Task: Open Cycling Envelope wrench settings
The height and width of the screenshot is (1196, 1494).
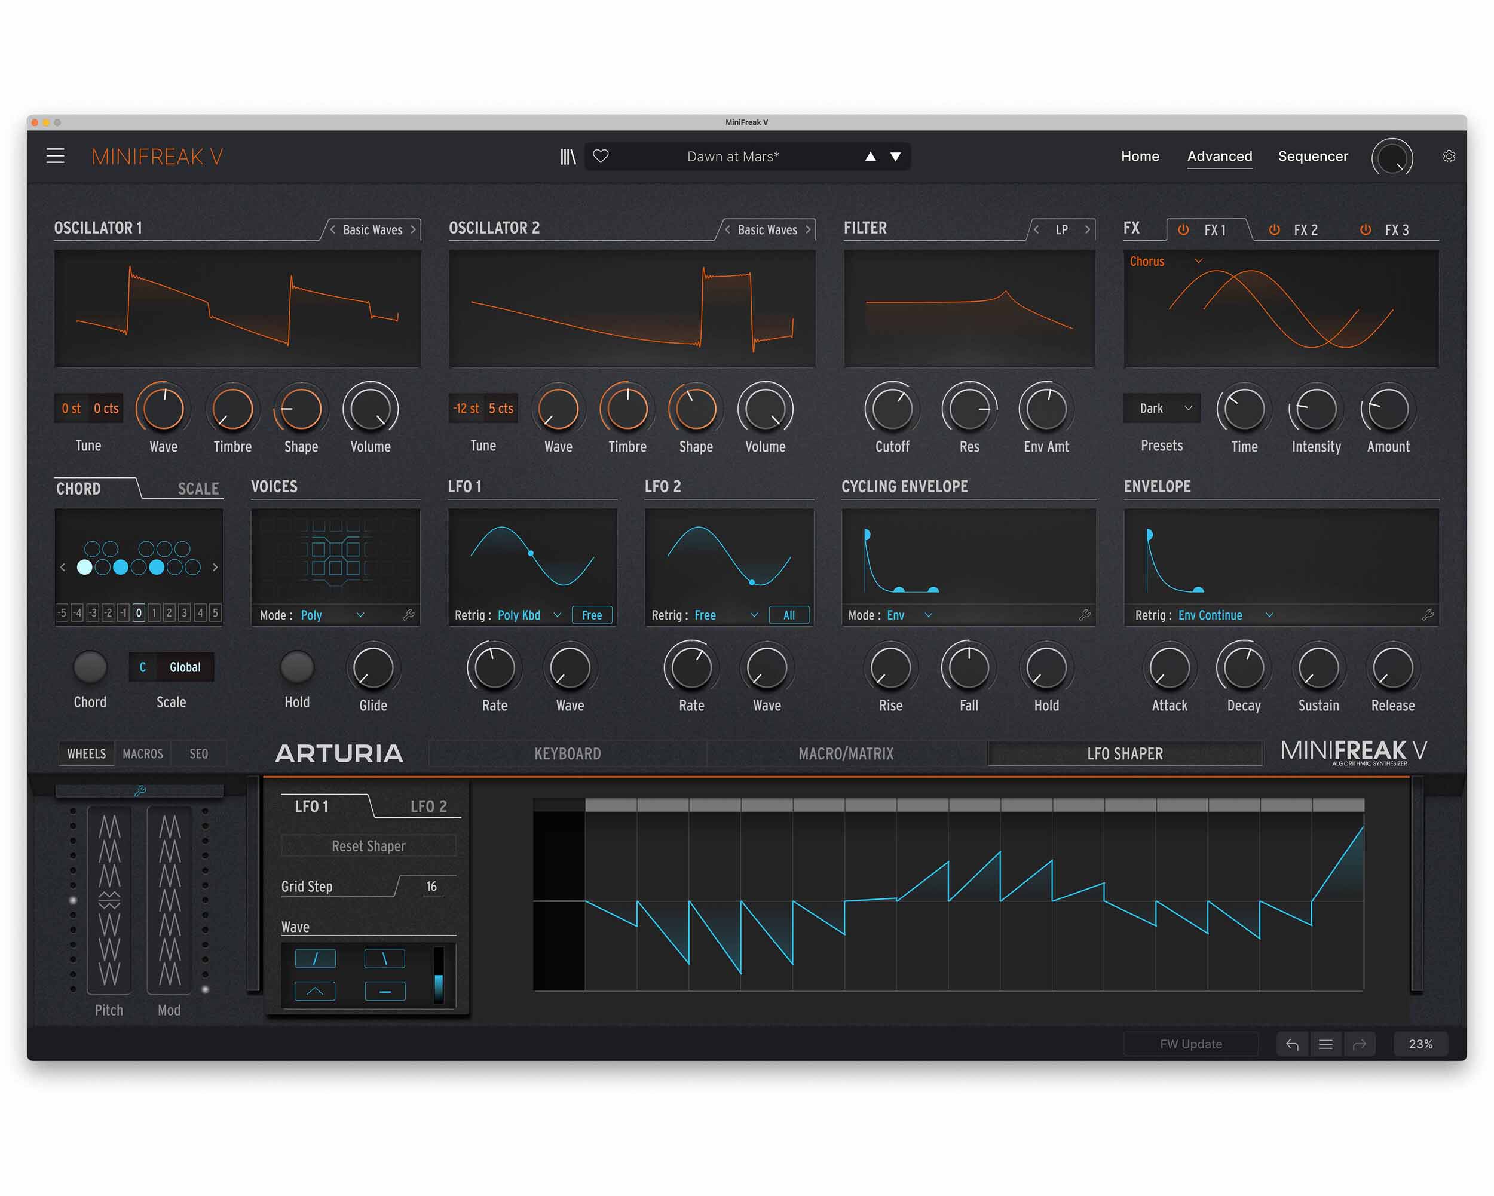Action: pyautogui.click(x=1085, y=614)
